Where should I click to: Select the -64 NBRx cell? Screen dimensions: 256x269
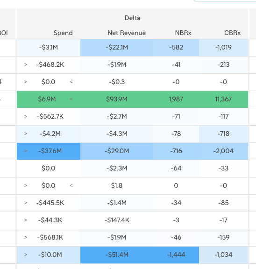coord(176,168)
